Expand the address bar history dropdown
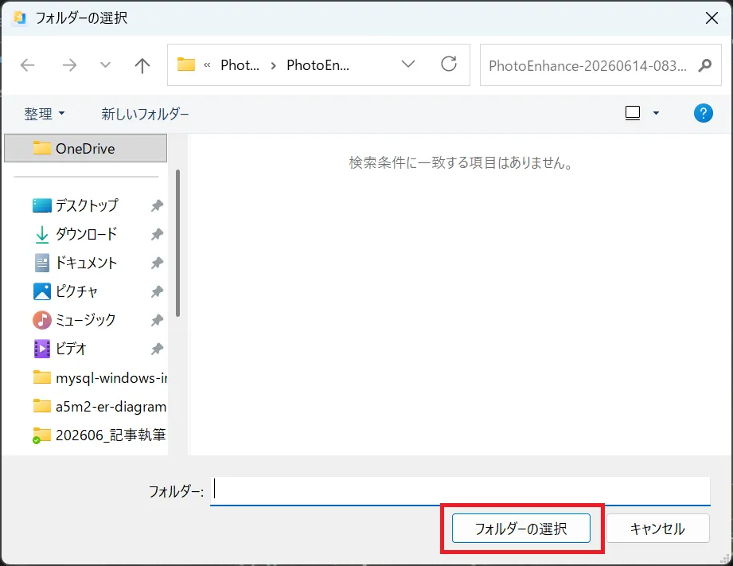The image size is (733, 566). point(408,64)
